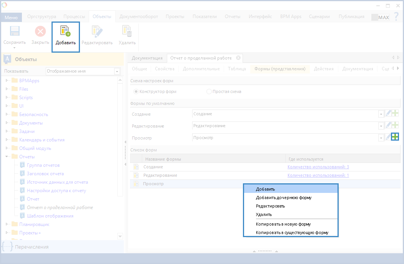Choose Добавить in the context menu
This screenshot has height=264, width=404.
pos(291,189)
